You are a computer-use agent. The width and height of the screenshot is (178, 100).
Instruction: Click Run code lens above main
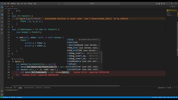pyautogui.click(x=15, y=59)
